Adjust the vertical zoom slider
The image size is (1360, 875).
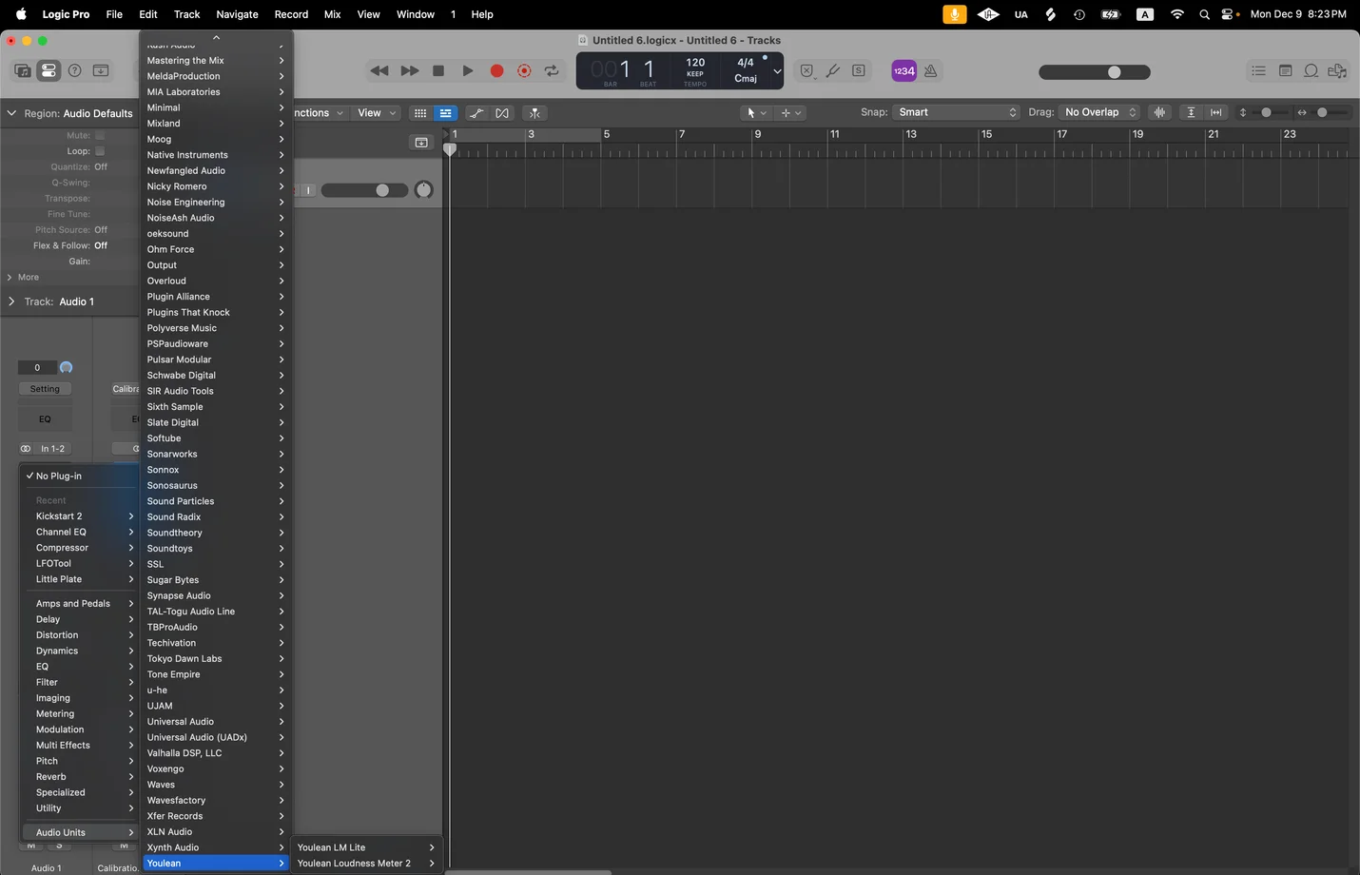1271,112
